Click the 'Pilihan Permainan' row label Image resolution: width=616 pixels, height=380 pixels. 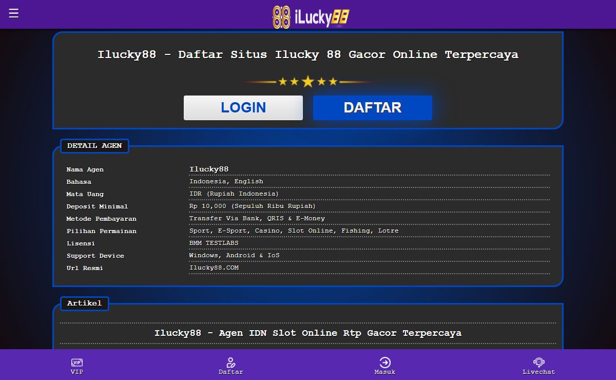pyautogui.click(x=102, y=231)
